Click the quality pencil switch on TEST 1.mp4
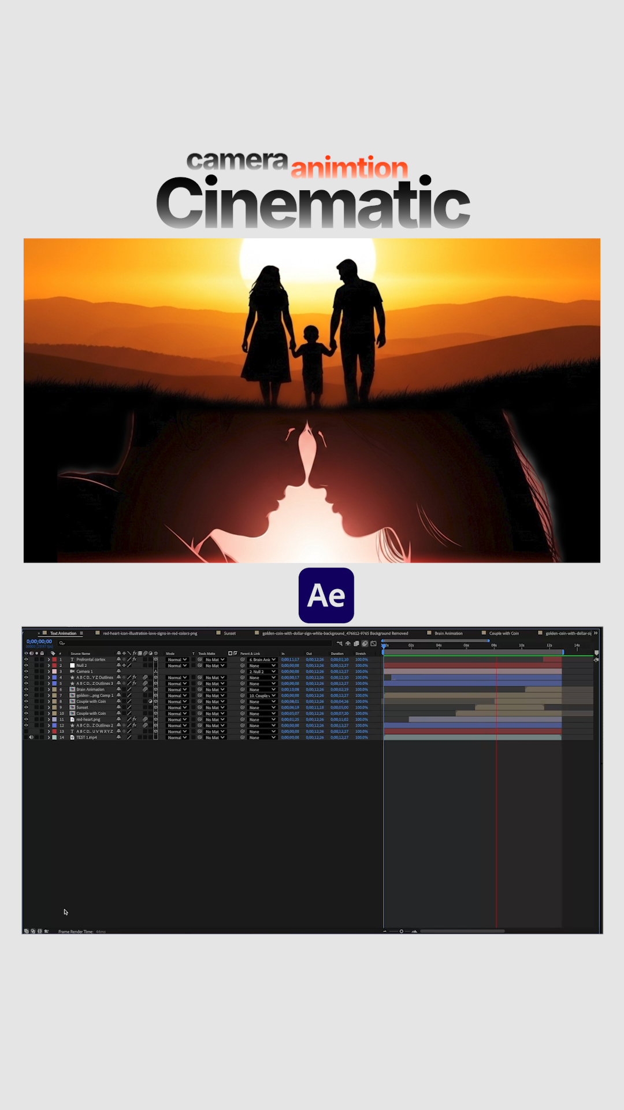Image resolution: width=624 pixels, height=1110 pixels. [129, 737]
